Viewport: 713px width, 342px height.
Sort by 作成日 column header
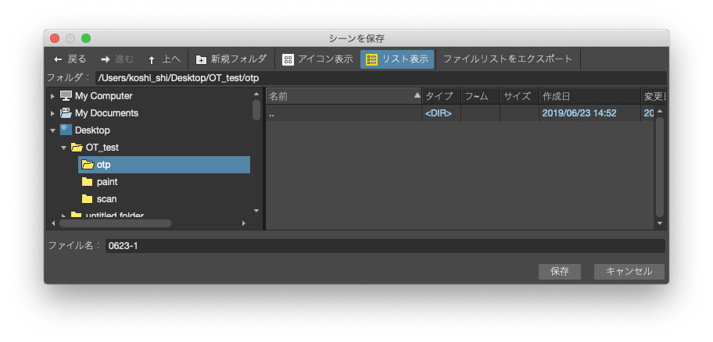pos(589,96)
